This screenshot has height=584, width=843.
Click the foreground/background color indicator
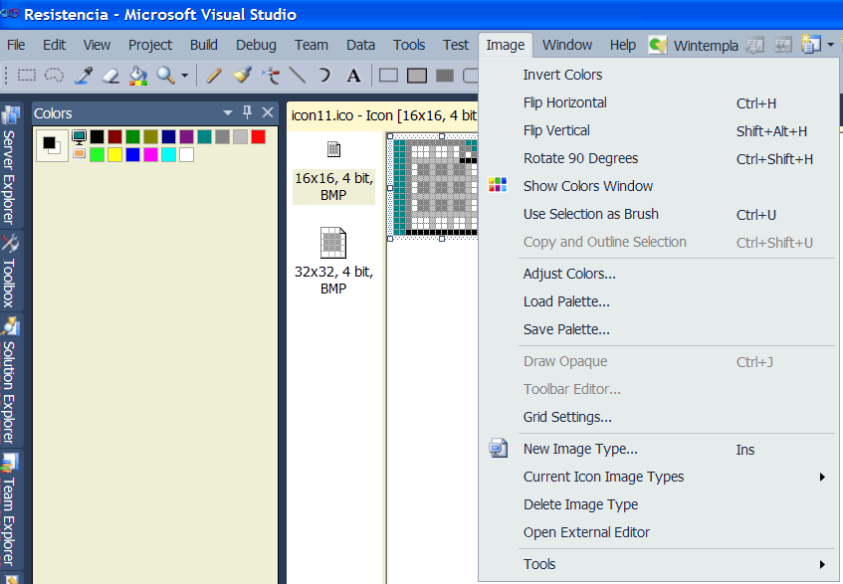(52, 145)
